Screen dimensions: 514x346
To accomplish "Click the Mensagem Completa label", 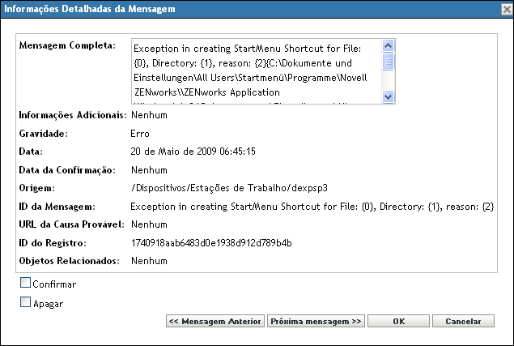I will coord(67,45).
